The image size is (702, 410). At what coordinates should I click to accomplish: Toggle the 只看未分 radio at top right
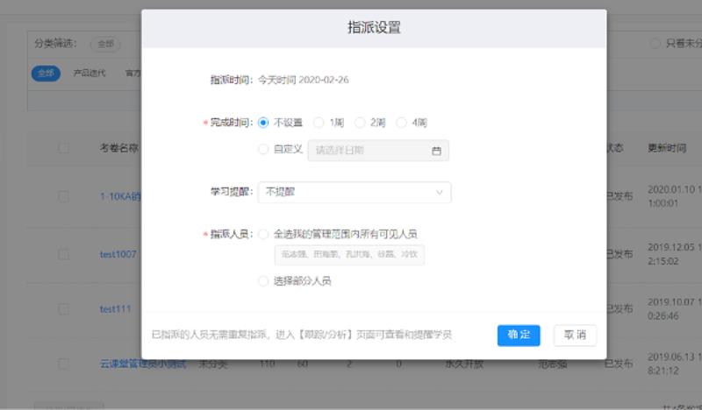(x=655, y=44)
